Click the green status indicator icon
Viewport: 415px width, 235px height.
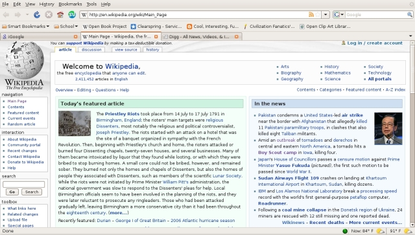coord(345,231)
